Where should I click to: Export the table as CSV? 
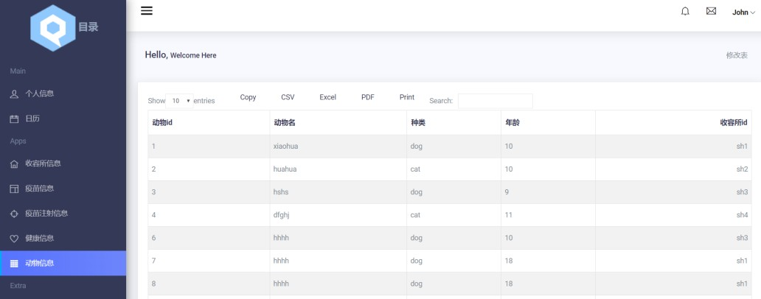(288, 97)
